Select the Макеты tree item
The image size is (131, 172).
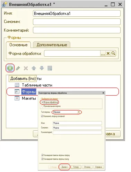(29, 98)
